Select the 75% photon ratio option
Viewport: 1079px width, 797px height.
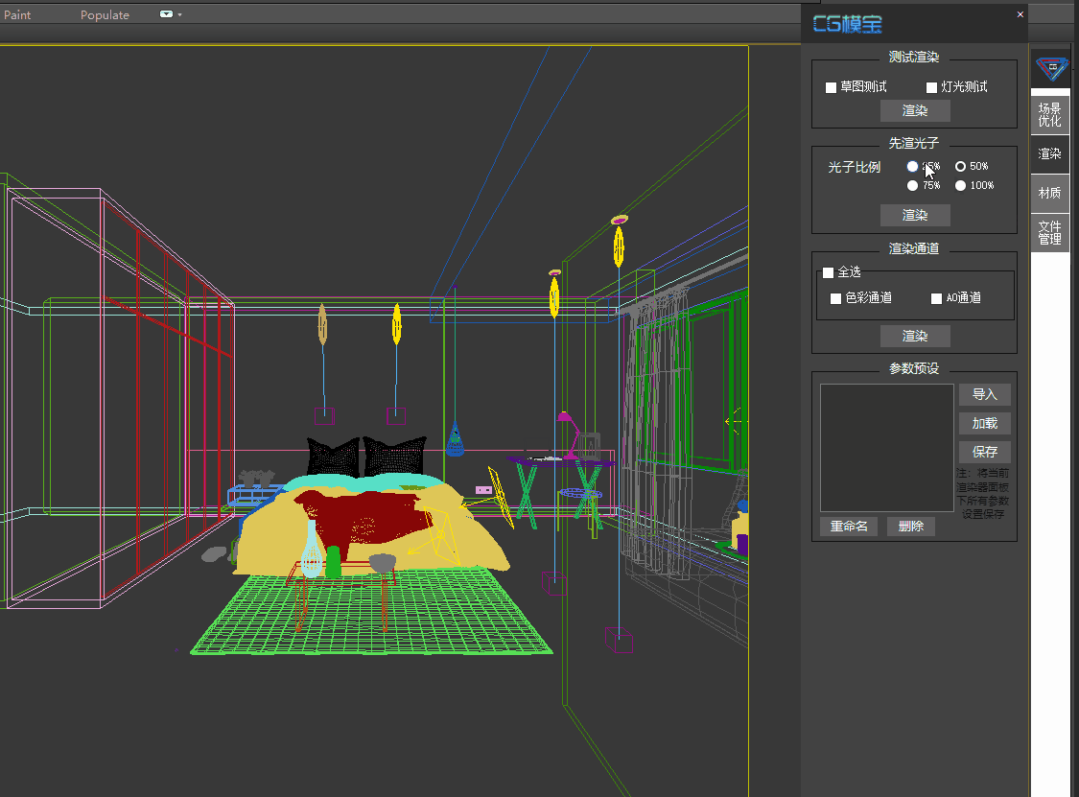click(x=912, y=186)
